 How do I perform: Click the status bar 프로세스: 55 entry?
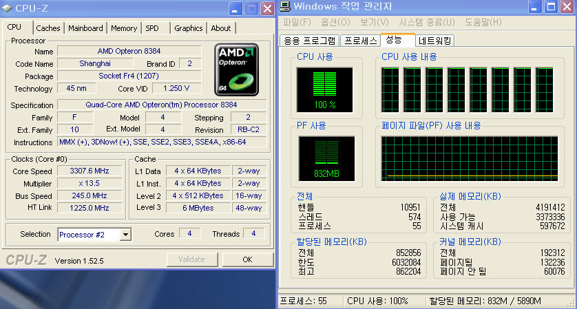tap(304, 301)
